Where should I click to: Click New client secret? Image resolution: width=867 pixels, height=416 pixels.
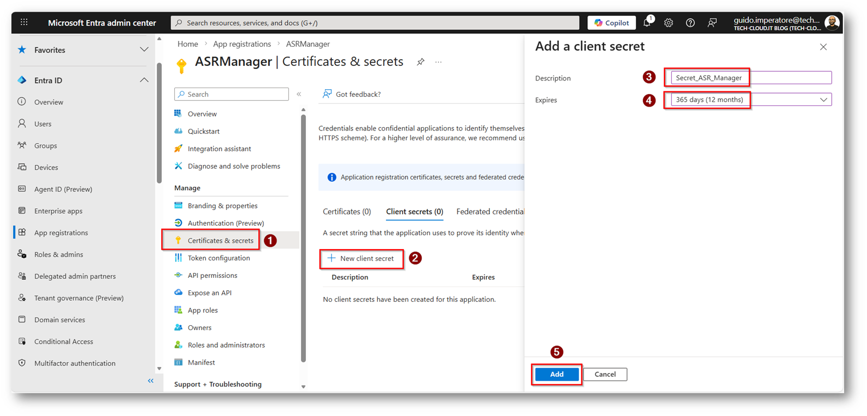(x=361, y=259)
